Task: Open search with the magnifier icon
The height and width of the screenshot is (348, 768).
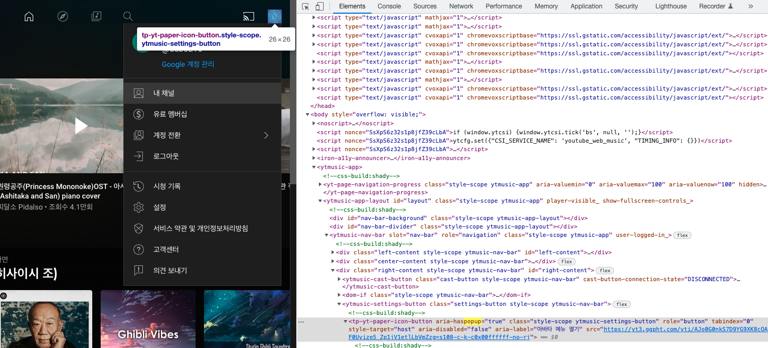Action: click(128, 16)
